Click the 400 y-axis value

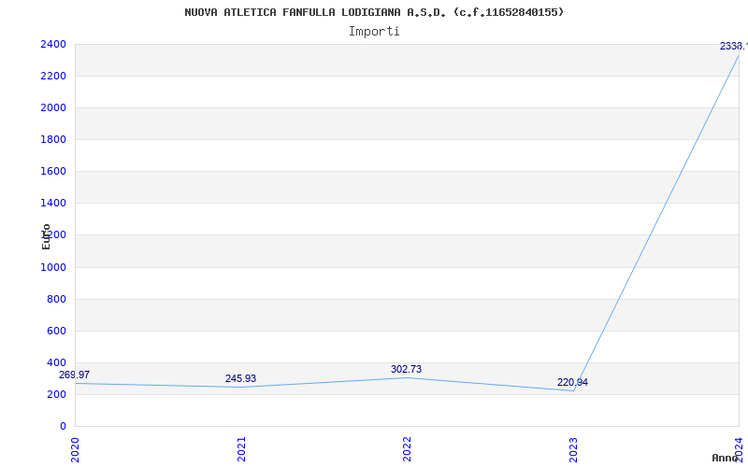56,362
